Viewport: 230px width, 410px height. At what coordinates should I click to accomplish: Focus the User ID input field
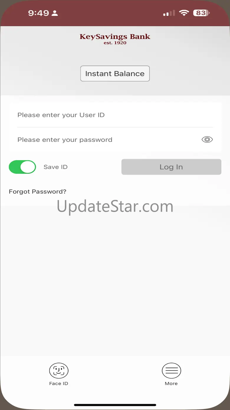tap(115, 115)
